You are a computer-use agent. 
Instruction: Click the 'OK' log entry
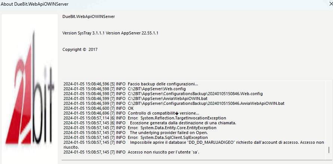click(99, 108)
